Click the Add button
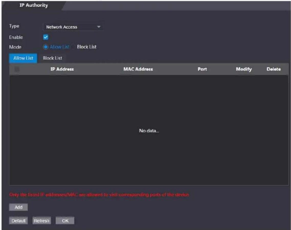291x230 pixels. pyautogui.click(x=18, y=207)
